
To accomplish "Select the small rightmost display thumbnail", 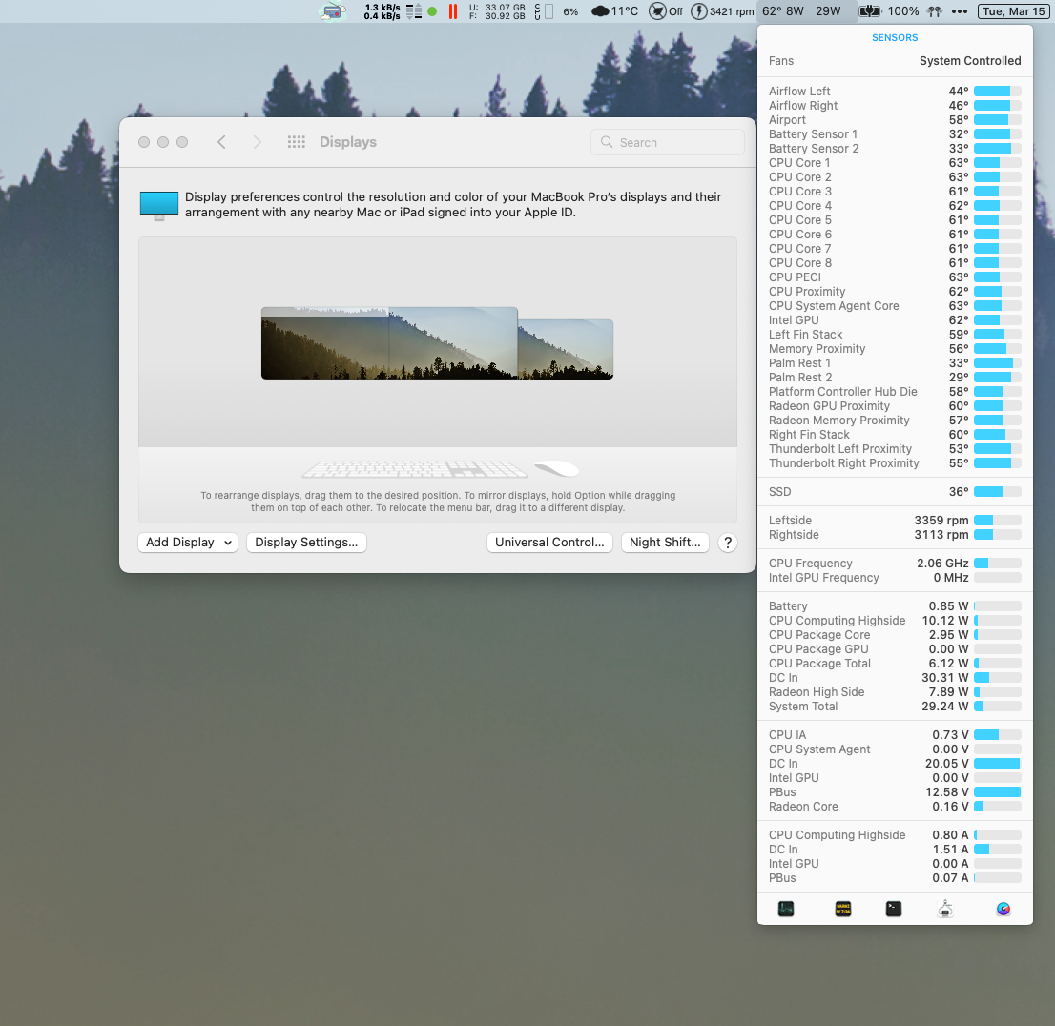I will click(x=565, y=349).
